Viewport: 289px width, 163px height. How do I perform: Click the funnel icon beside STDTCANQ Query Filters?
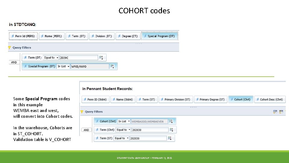coord(10,48)
